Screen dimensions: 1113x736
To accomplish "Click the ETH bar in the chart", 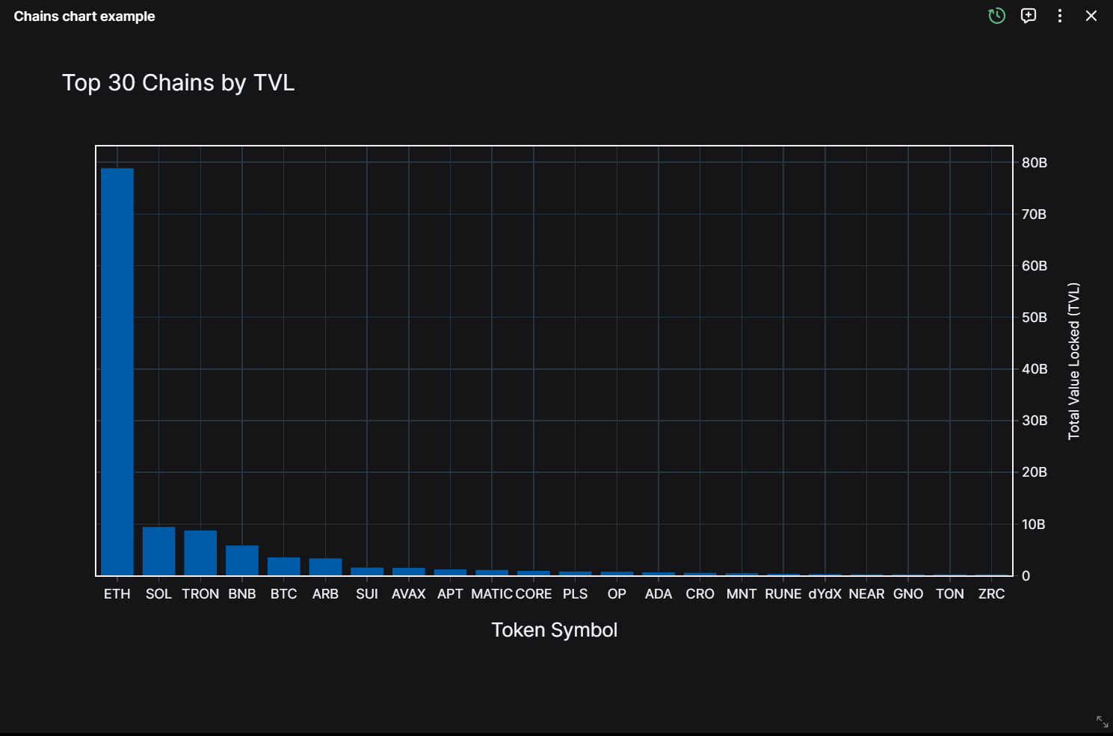I will [x=117, y=371].
